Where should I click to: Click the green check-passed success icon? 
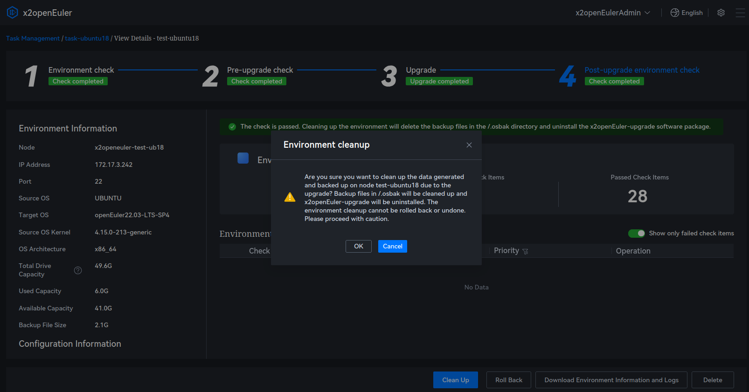[232, 127]
